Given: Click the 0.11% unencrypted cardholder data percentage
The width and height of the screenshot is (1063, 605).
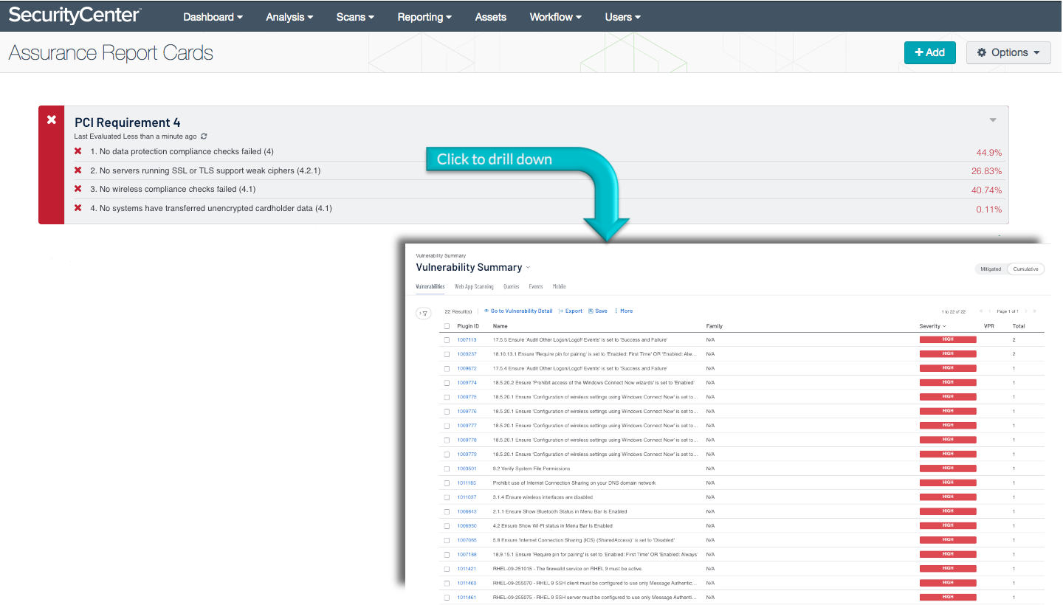Looking at the screenshot, I should 989,210.
